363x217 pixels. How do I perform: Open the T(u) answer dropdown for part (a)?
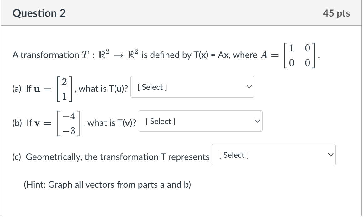tap(192, 87)
